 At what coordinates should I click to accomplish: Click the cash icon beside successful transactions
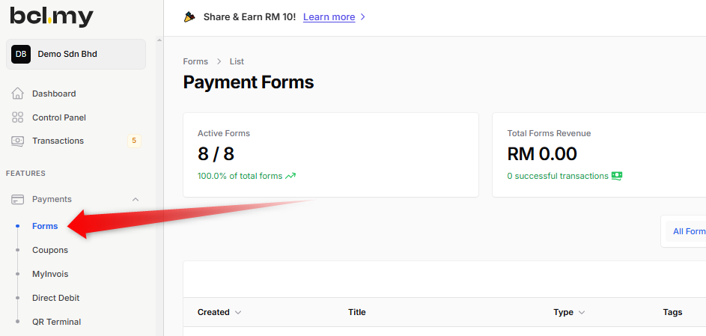(617, 176)
